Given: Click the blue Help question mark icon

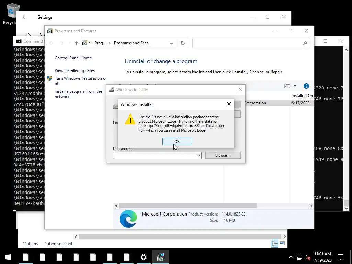Looking at the screenshot, I should click(306, 86).
